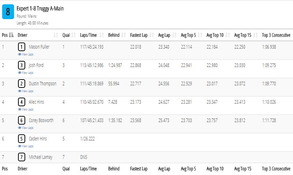
Task: Click the blue race number 8 badge
Action: (8, 12)
